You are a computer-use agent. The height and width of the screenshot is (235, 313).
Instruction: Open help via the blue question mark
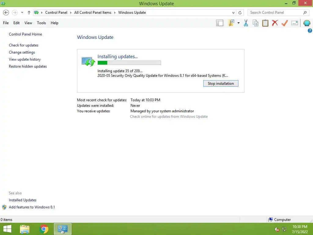[x=310, y=31]
